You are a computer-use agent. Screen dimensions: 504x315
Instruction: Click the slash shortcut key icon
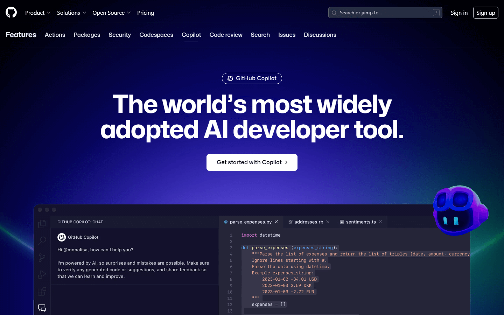tap(436, 13)
